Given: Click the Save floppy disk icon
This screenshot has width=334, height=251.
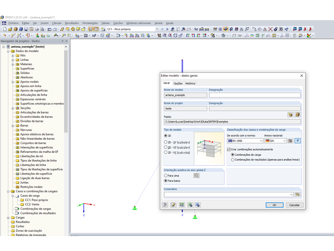Looking at the screenshot, I should [26, 29].
